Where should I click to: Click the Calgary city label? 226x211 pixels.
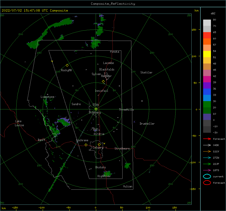point(98,148)
